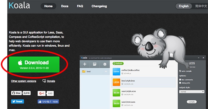Click the Google +1 button
Screen dimensions: 208x109
(42, 93)
